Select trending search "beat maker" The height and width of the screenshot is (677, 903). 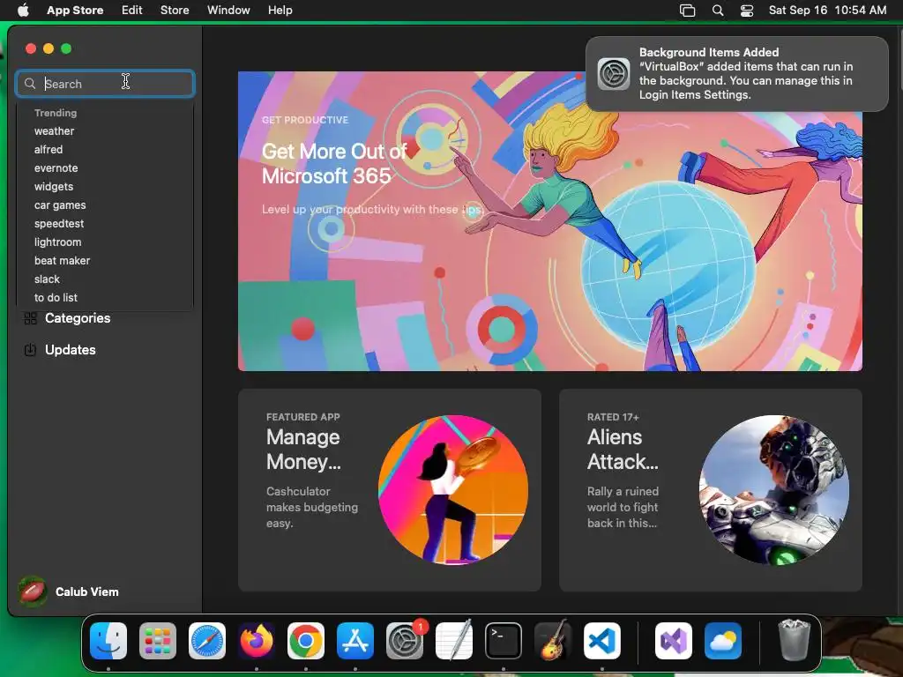pyautogui.click(x=63, y=261)
